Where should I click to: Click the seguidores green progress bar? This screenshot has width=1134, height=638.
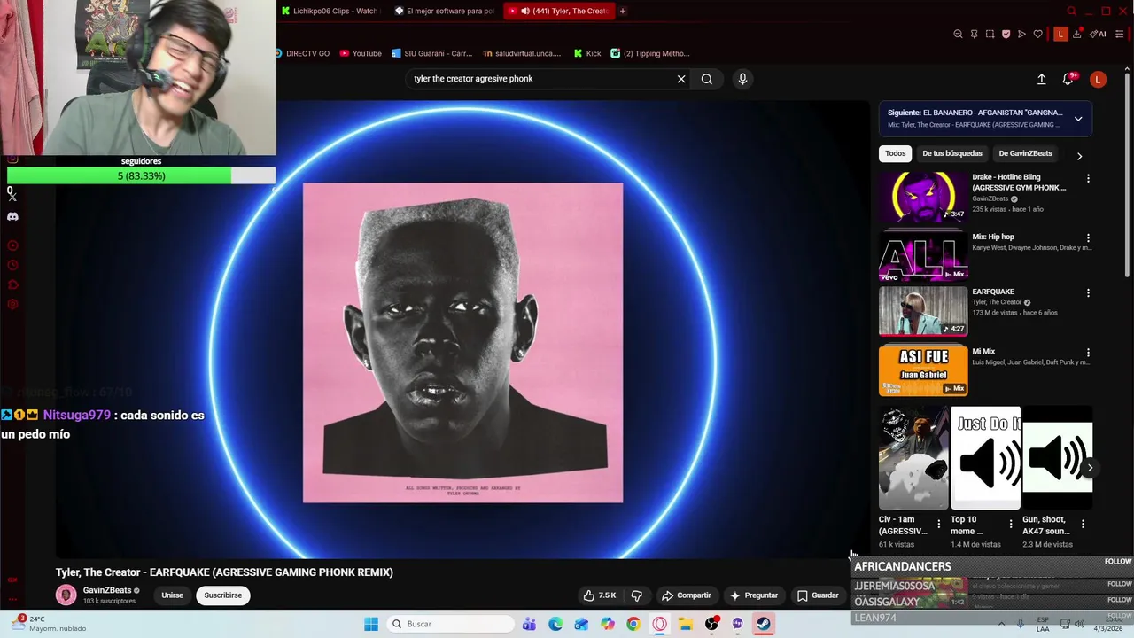click(x=141, y=175)
